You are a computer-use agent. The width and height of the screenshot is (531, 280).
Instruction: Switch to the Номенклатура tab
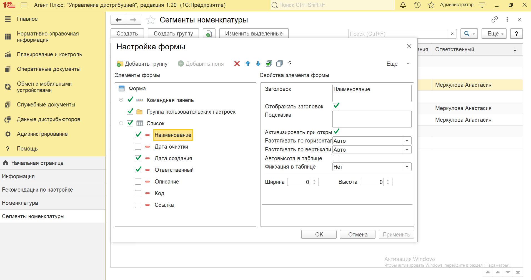[x=20, y=203]
